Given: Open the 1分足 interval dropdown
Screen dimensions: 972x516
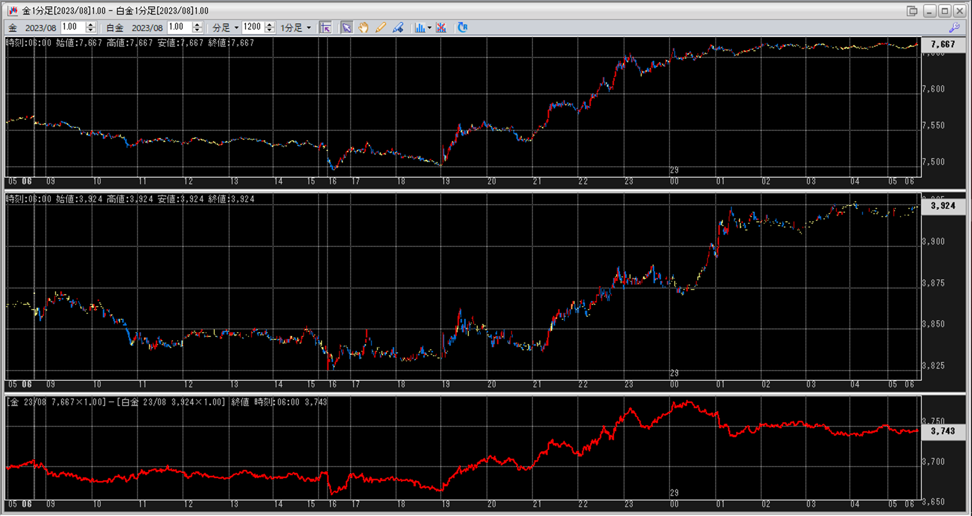Looking at the screenshot, I should coord(309,28).
